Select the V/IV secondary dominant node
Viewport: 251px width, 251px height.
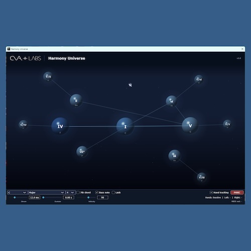pos(23,124)
